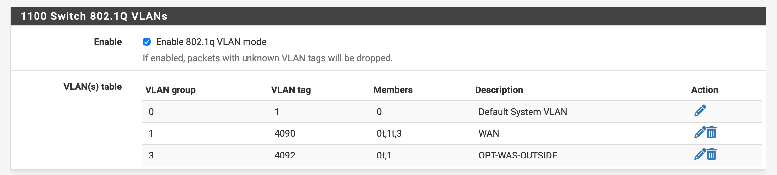777x175 pixels.
Task: Click the VLAN(s) table label
Action: 93,87
